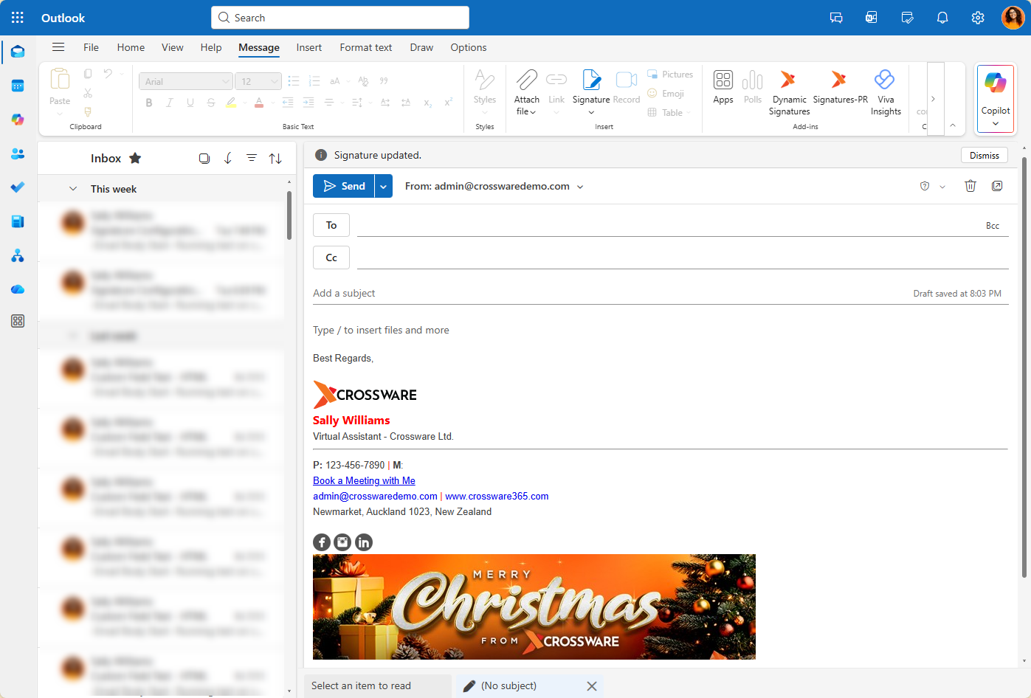Click the LinkedIn icon in signature

click(364, 542)
